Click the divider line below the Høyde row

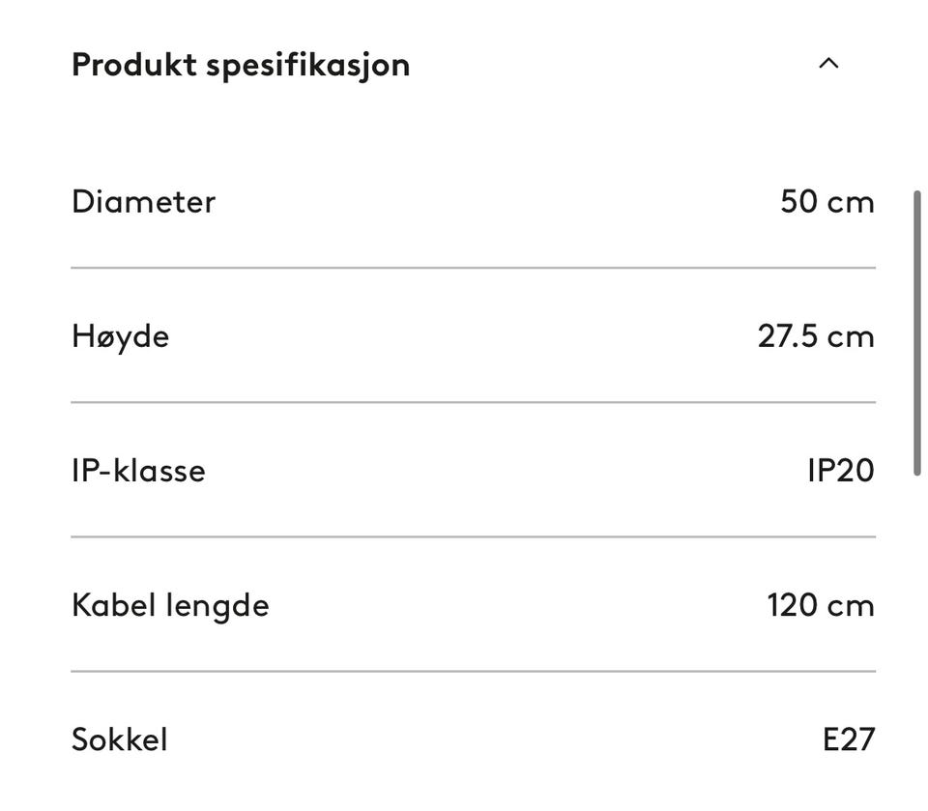[x=473, y=402]
